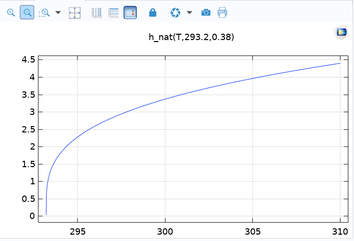Viewport: 354px width, 241px height.
Task: Open the snapshot options dropdown arrow
Action: [189, 12]
